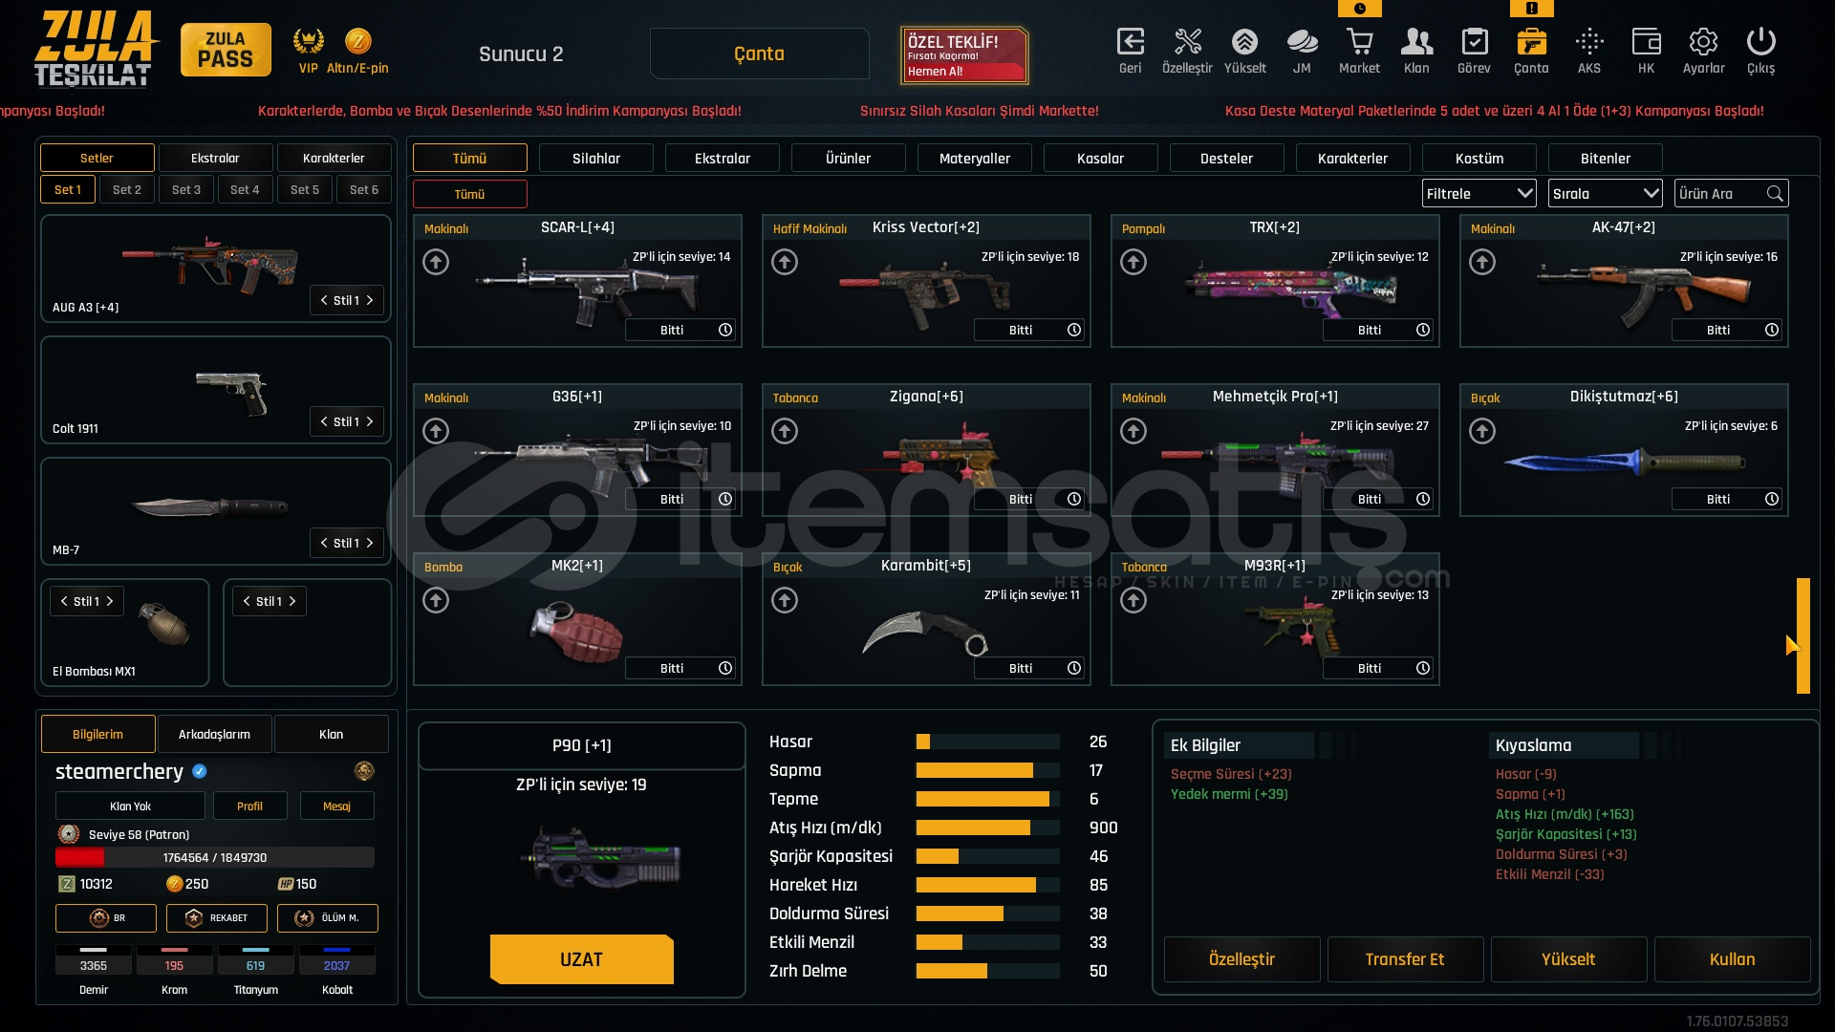The image size is (1835, 1032).
Task: Switch to Bitenler tab
Action: 1606,159
